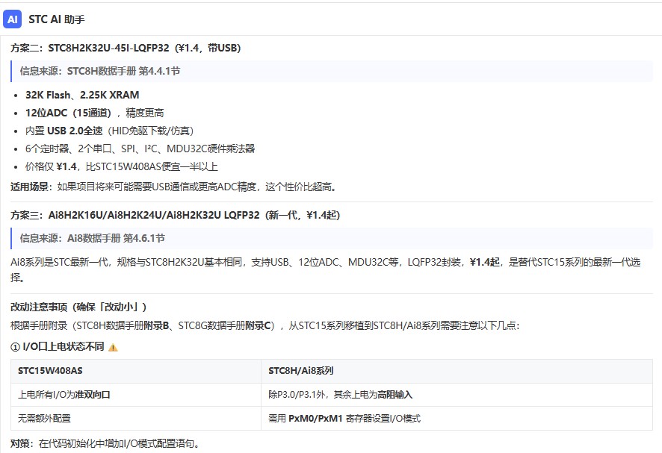Select heading 方案二 STC8H2K32U-45I-LQFP32

pyautogui.click(x=126, y=48)
